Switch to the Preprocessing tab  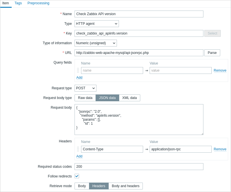tap(38, 3)
